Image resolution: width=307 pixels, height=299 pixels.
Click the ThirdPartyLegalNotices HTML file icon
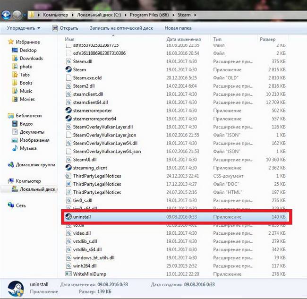[68, 192]
